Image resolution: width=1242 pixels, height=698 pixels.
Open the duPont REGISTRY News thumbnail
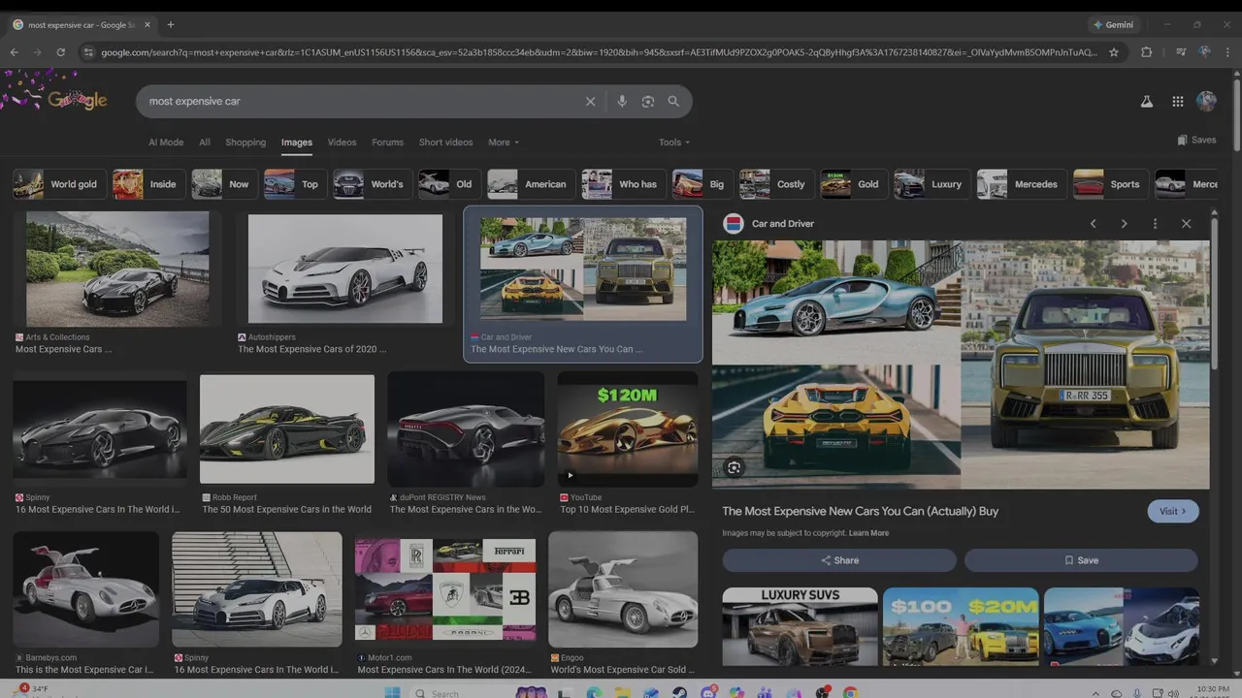pos(466,428)
